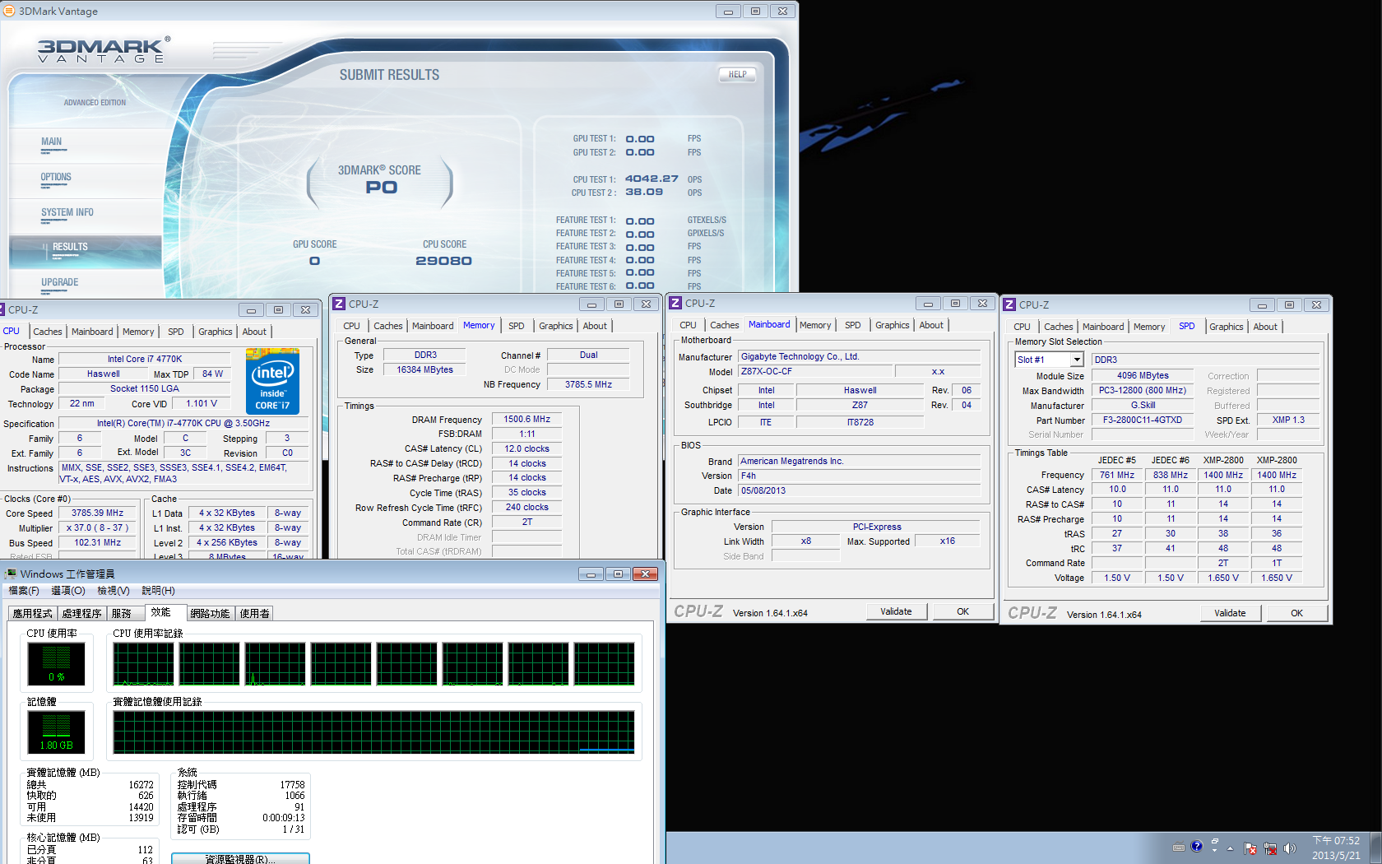
Task: Click the Intel Core i7 logo badge
Action: point(272,381)
